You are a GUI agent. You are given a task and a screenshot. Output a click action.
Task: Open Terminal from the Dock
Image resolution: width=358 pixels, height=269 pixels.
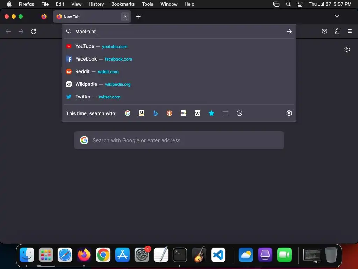pos(180,255)
